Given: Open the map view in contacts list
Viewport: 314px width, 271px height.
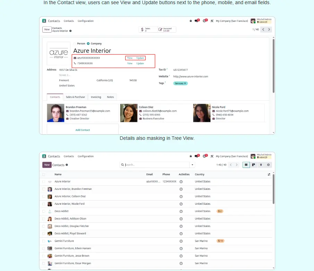Looking at the screenshot, I should [x=261, y=165].
